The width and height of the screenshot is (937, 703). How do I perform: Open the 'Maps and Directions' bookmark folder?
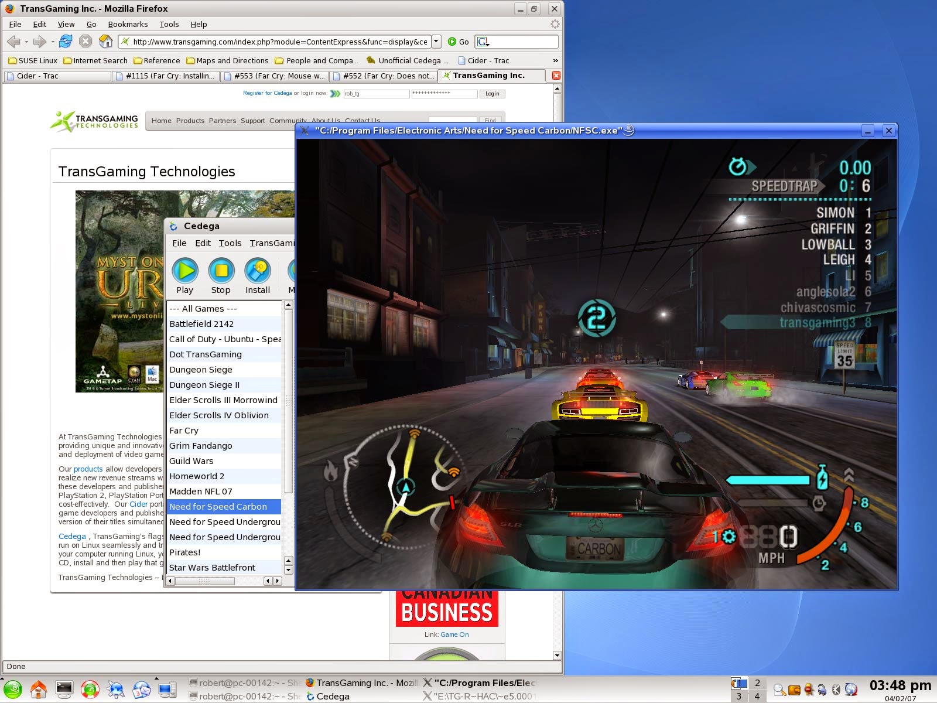(x=227, y=60)
